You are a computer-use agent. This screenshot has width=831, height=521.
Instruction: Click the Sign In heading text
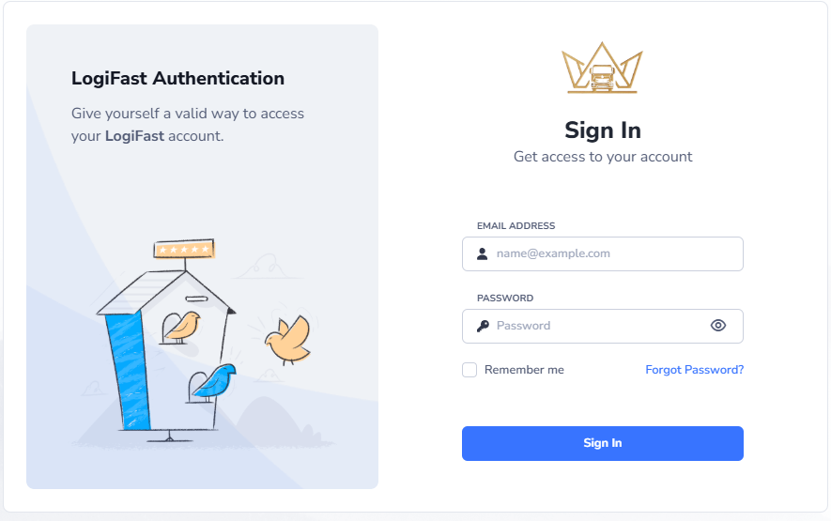click(602, 130)
